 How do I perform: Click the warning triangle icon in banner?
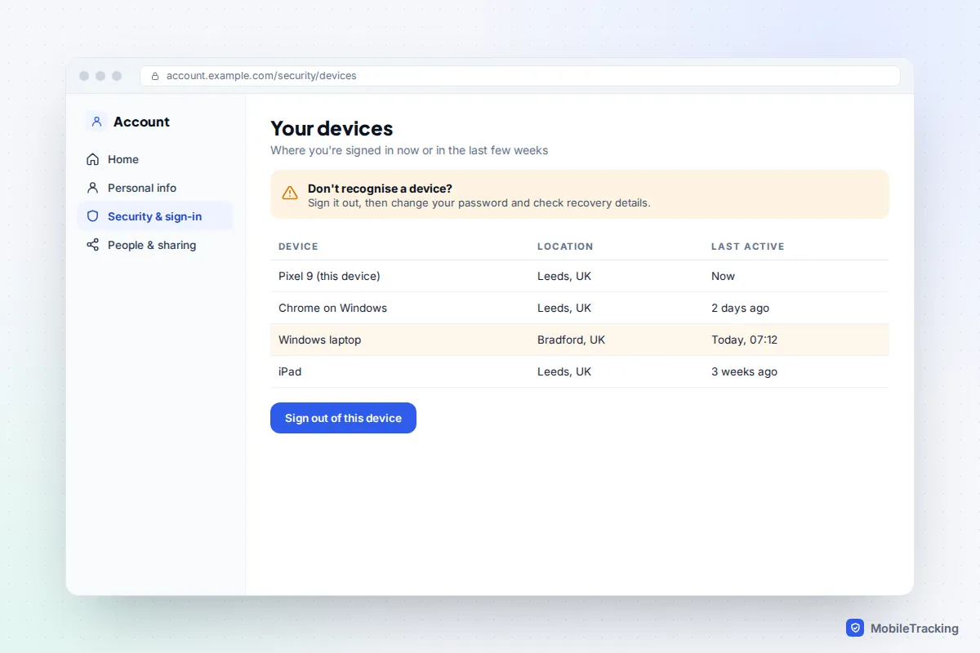click(x=290, y=193)
